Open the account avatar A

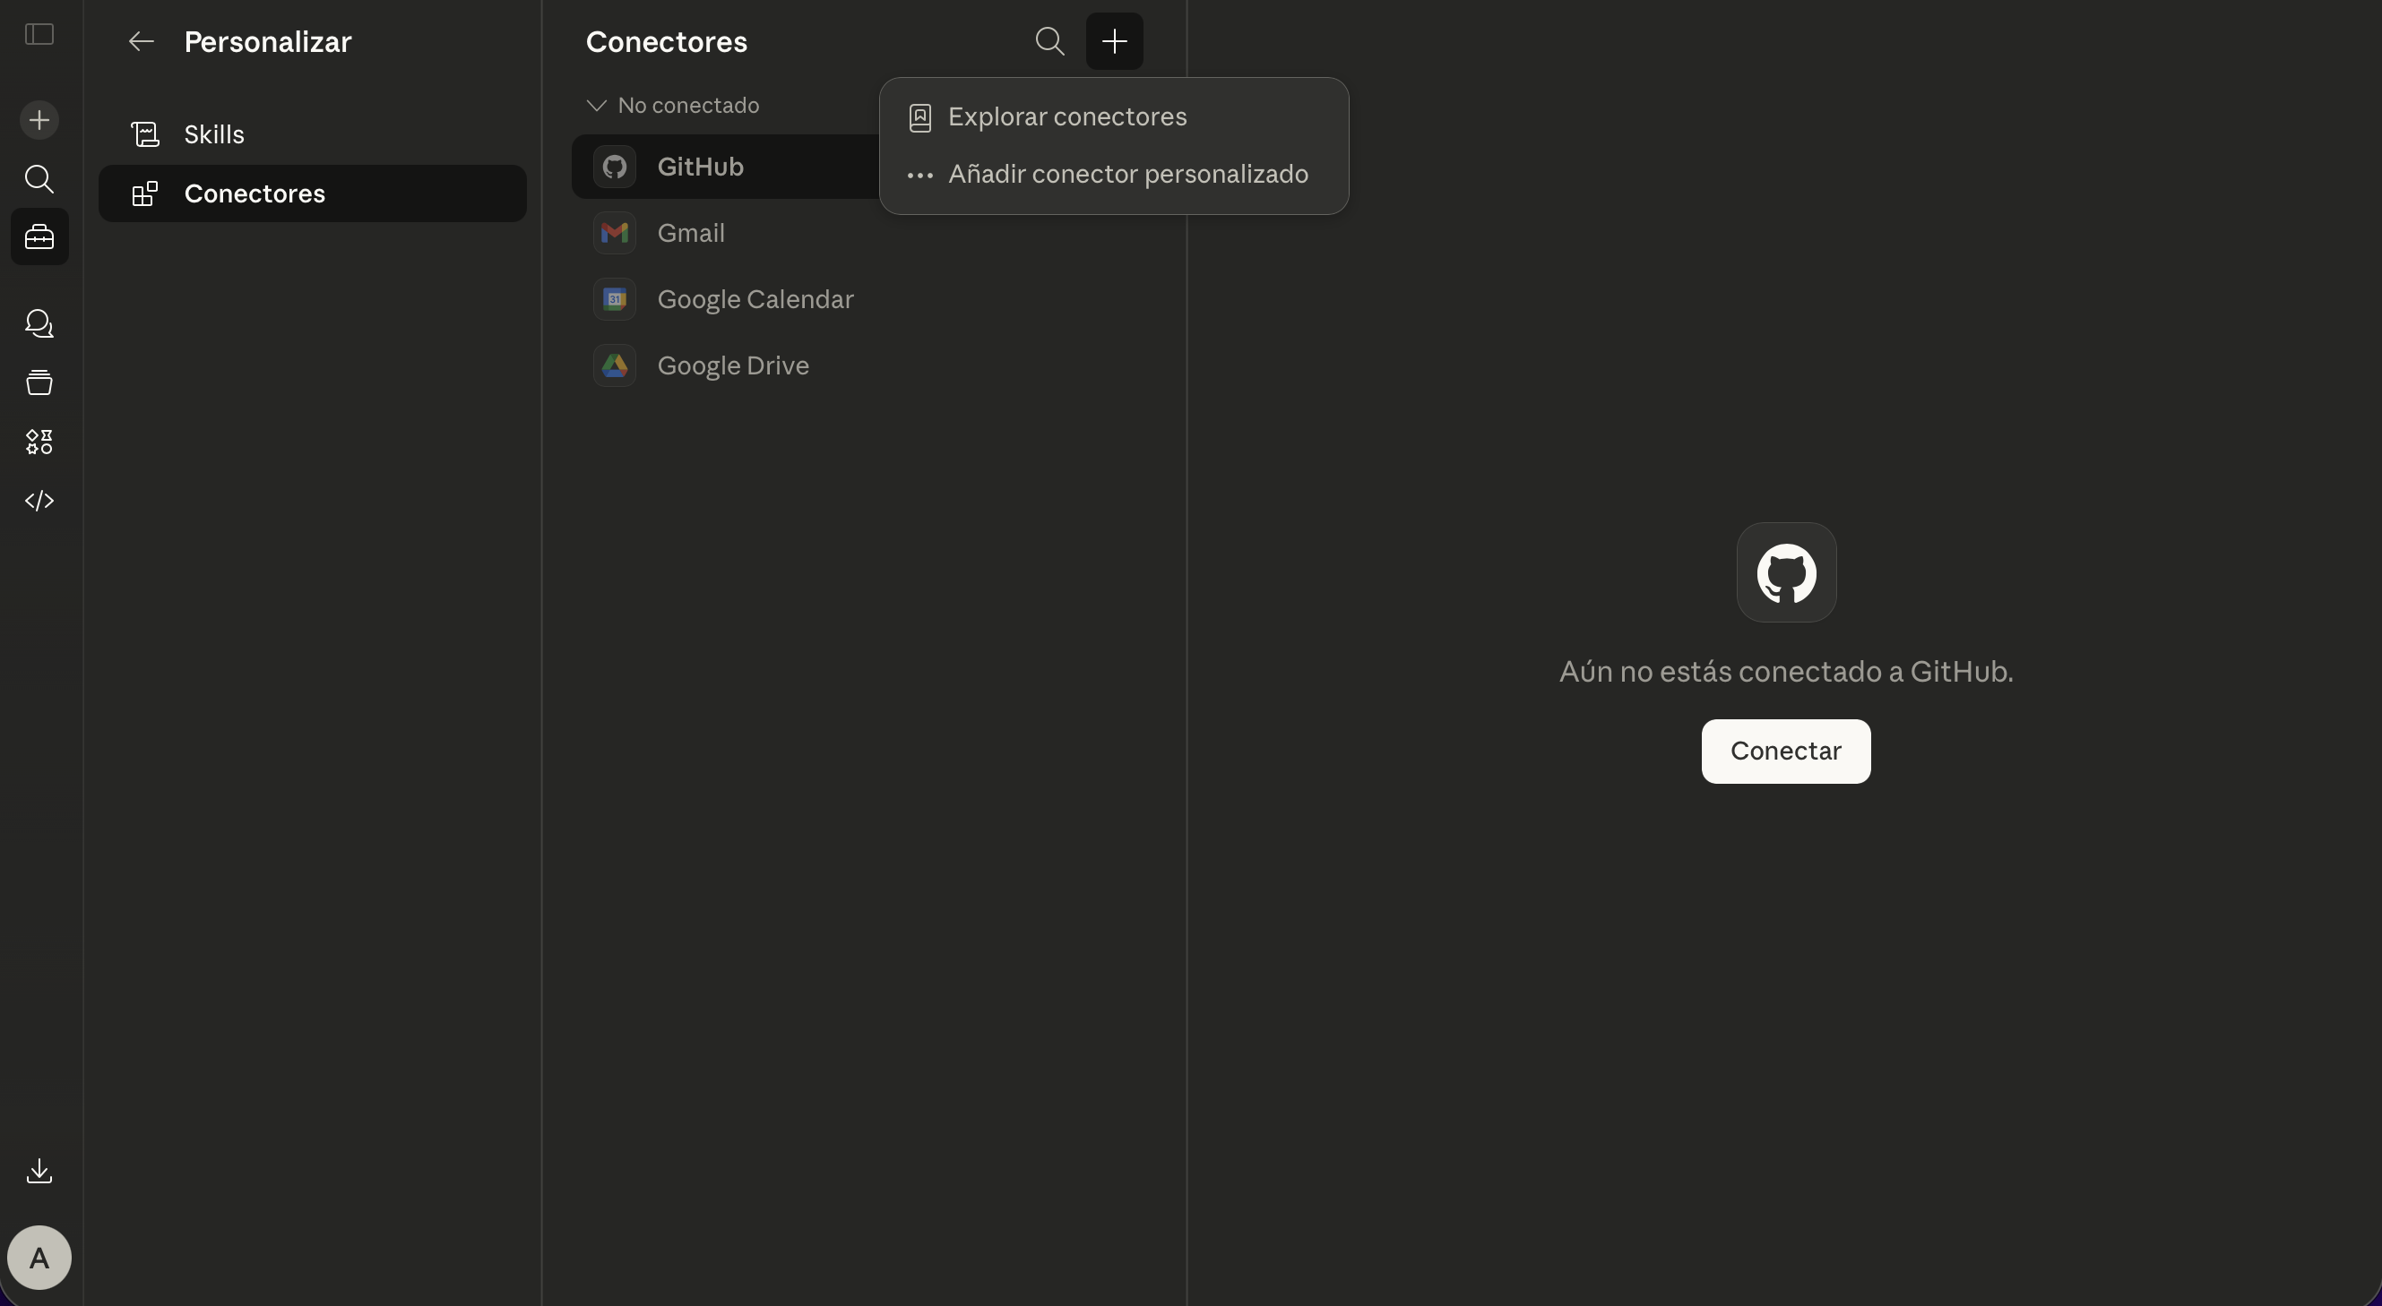[x=39, y=1257]
